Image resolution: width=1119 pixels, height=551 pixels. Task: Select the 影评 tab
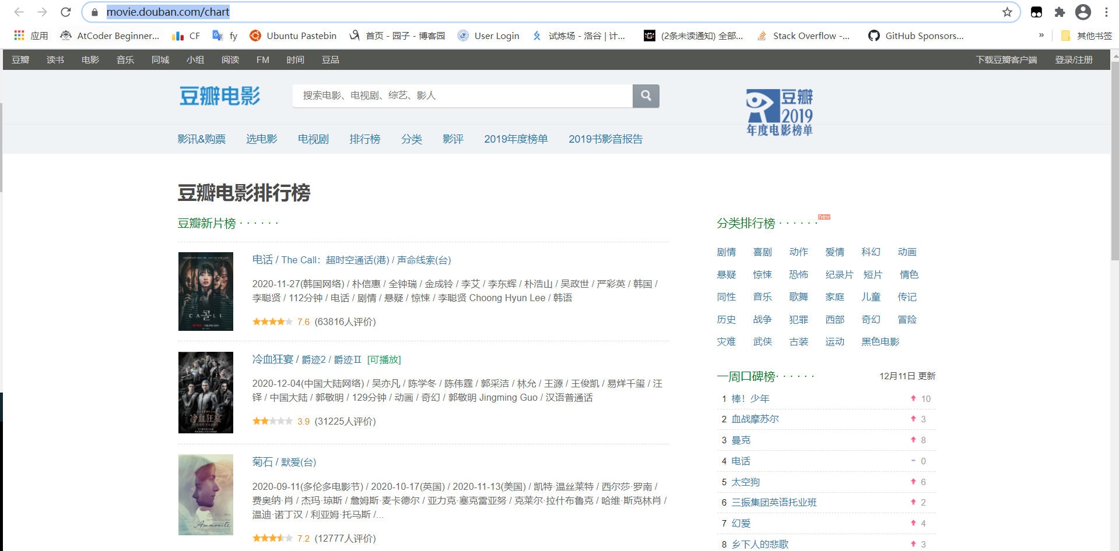[x=452, y=139]
